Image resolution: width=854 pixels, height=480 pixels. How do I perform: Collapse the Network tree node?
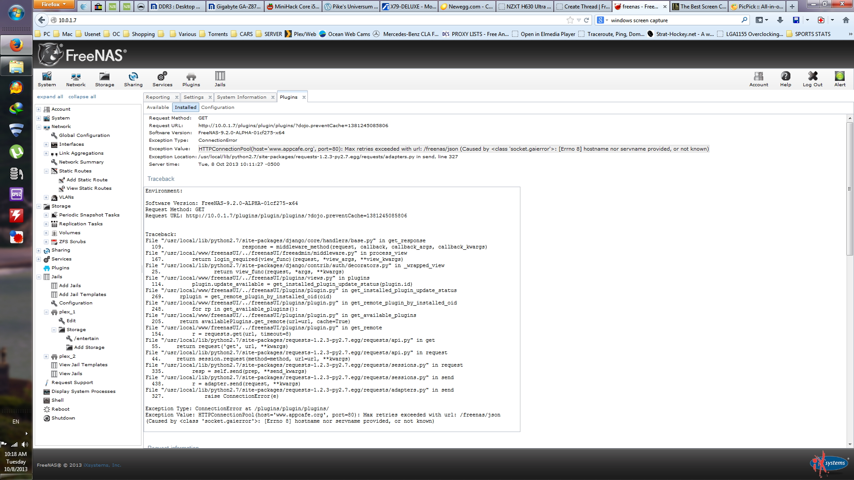click(39, 127)
